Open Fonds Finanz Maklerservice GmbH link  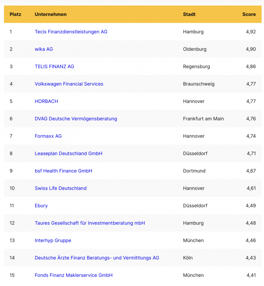74,275
